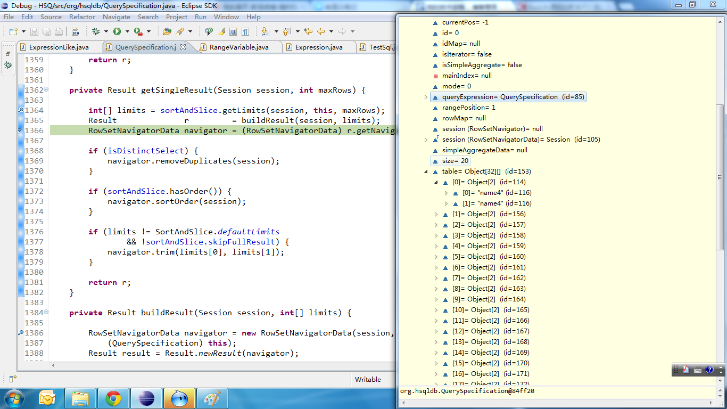Switch to the RangeVariable.java tab
The image size is (727, 409).
click(238, 47)
